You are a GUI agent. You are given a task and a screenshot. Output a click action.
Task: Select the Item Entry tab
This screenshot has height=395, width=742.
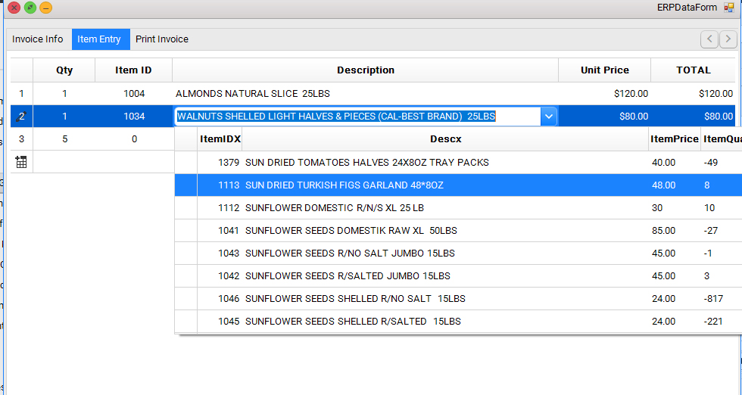[99, 39]
